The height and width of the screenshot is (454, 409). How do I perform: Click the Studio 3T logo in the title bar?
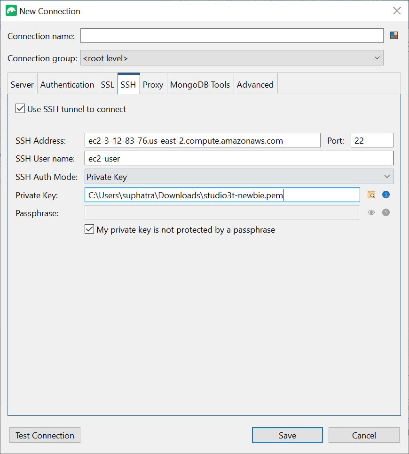pos(10,10)
